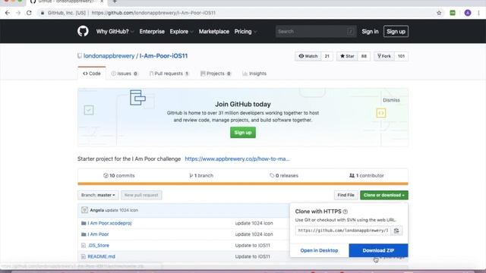Viewport: 486px width, 273px height.
Task: Click the Find File button
Action: [346, 196]
